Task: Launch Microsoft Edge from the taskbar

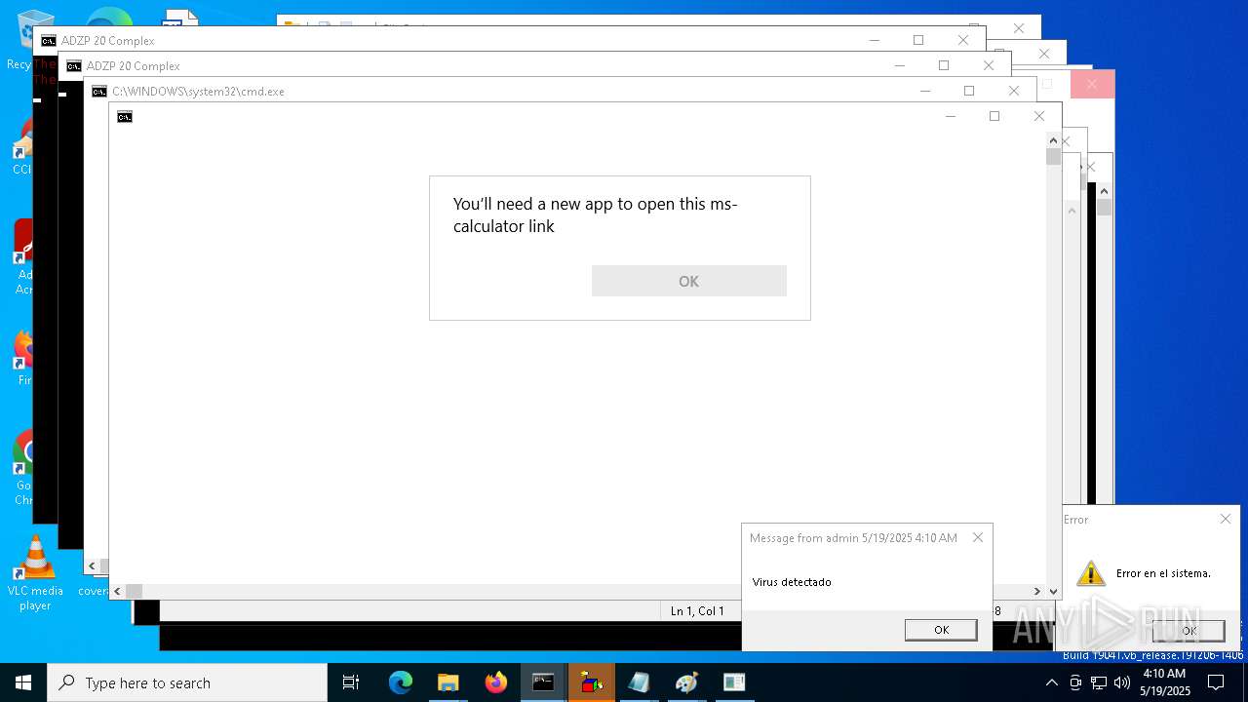Action: pos(401,682)
